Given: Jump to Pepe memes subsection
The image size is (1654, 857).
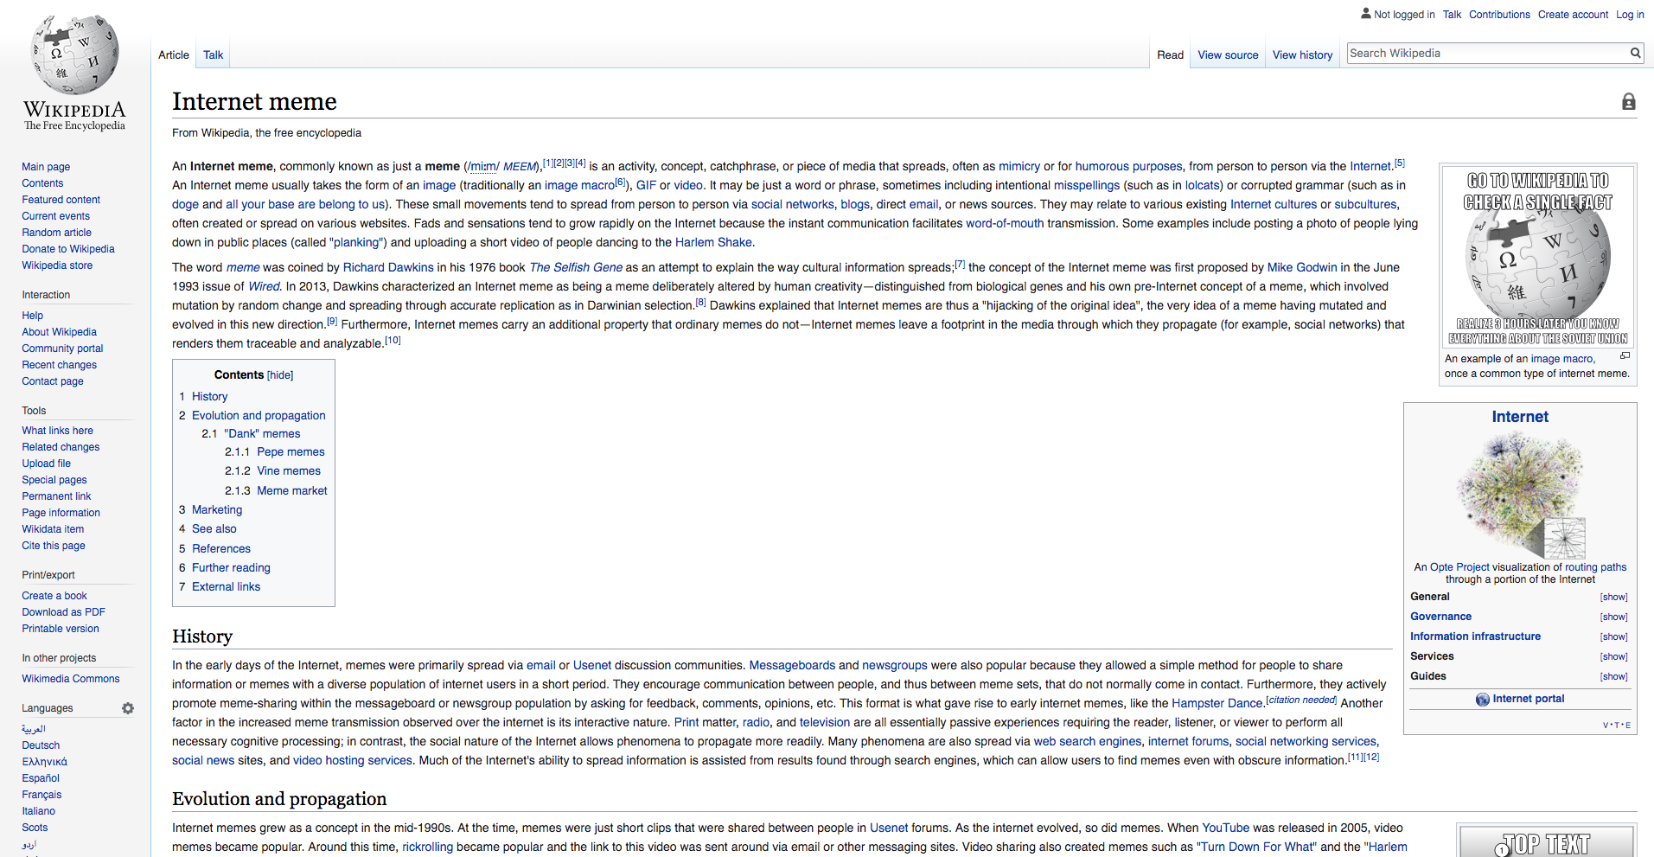Looking at the screenshot, I should pyautogui.click(x=291, y=451).
